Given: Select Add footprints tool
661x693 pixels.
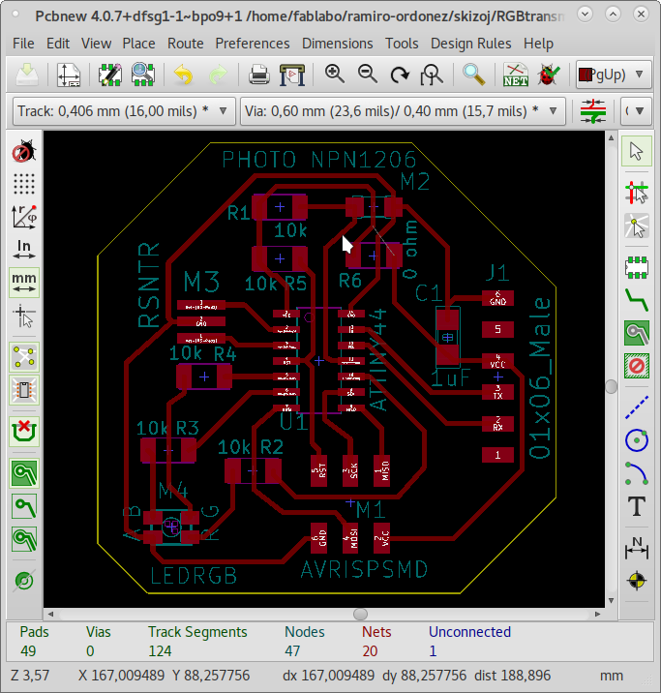Looking at the screenshot, I should pyautogui.click(x=636, y=267).
